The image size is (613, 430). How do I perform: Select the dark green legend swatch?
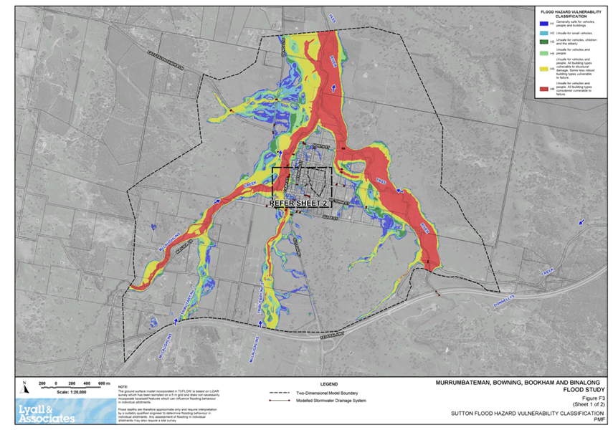coord(542,42)
